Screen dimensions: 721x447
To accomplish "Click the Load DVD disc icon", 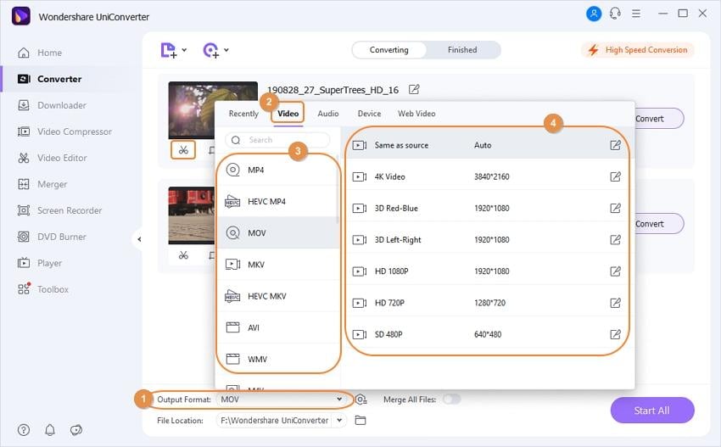I will 211,50.
